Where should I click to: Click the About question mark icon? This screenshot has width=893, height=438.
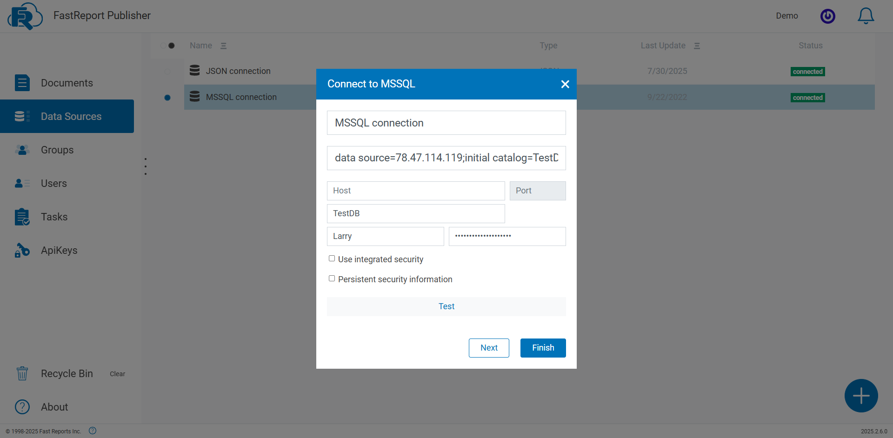click(22, 407)
